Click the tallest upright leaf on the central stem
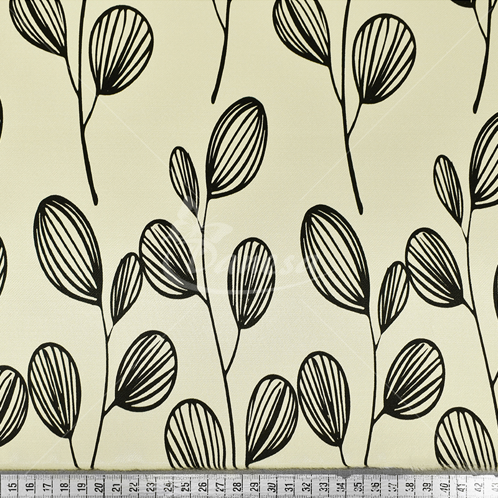This screenshot has height=498, width=498. (x=237, y=146)
